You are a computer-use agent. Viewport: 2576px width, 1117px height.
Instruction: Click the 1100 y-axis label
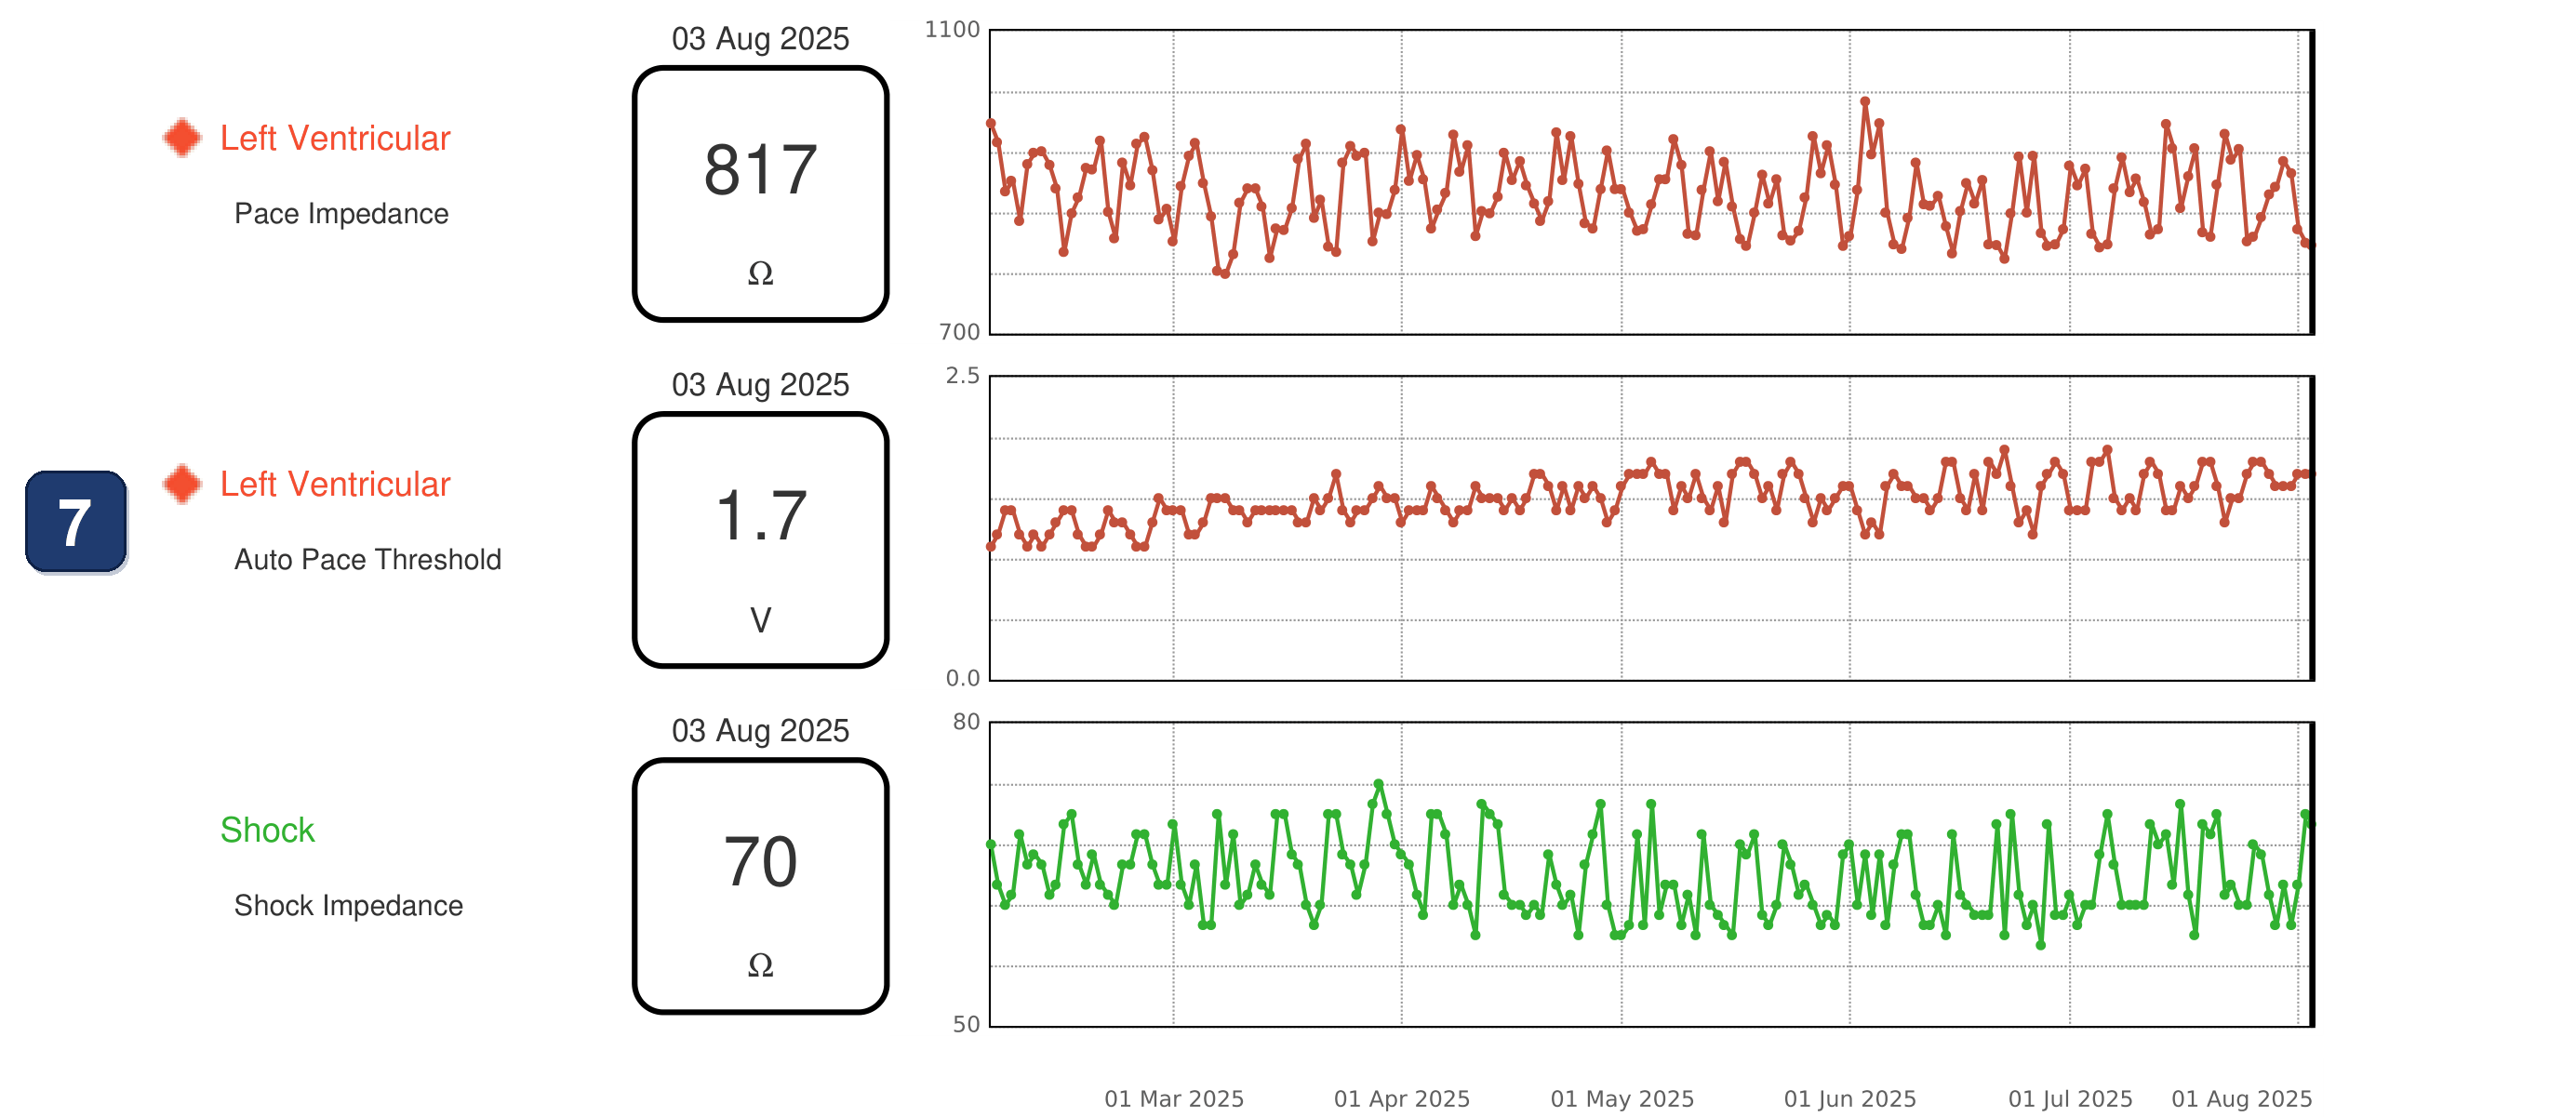click(951, 29)
